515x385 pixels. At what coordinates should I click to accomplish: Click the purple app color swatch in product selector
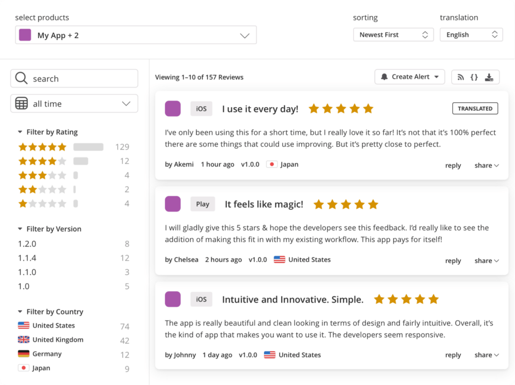click(x=25, y=34)
